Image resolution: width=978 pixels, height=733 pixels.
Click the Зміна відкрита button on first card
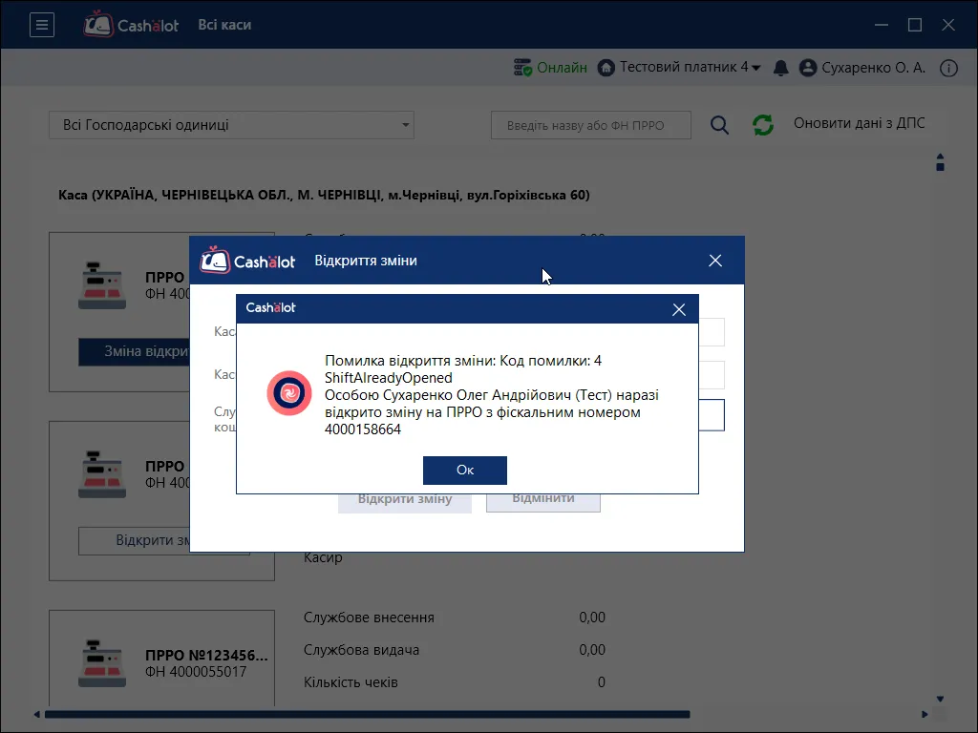134,351
